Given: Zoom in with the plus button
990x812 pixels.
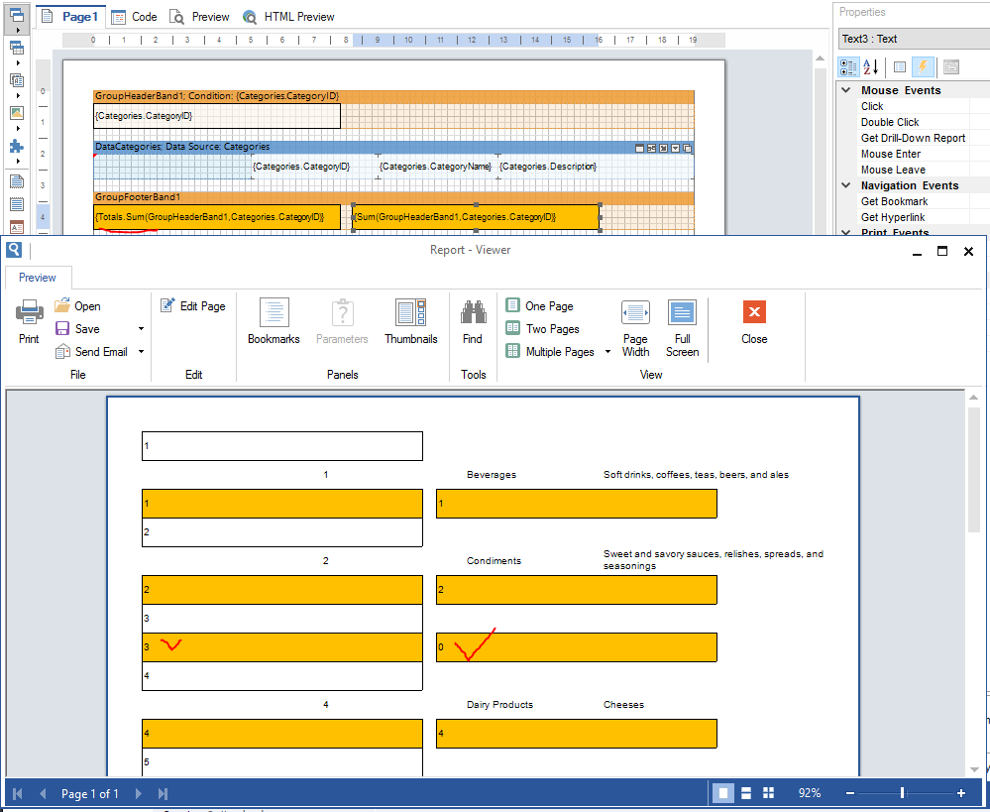Looking at the screenshot, I should tap(961, 793).
